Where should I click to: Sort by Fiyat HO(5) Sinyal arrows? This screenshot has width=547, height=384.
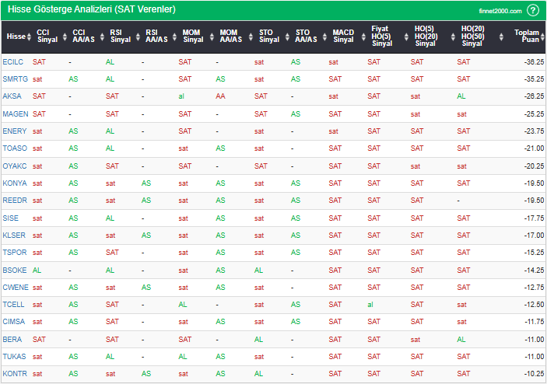(x=406, y=37)
